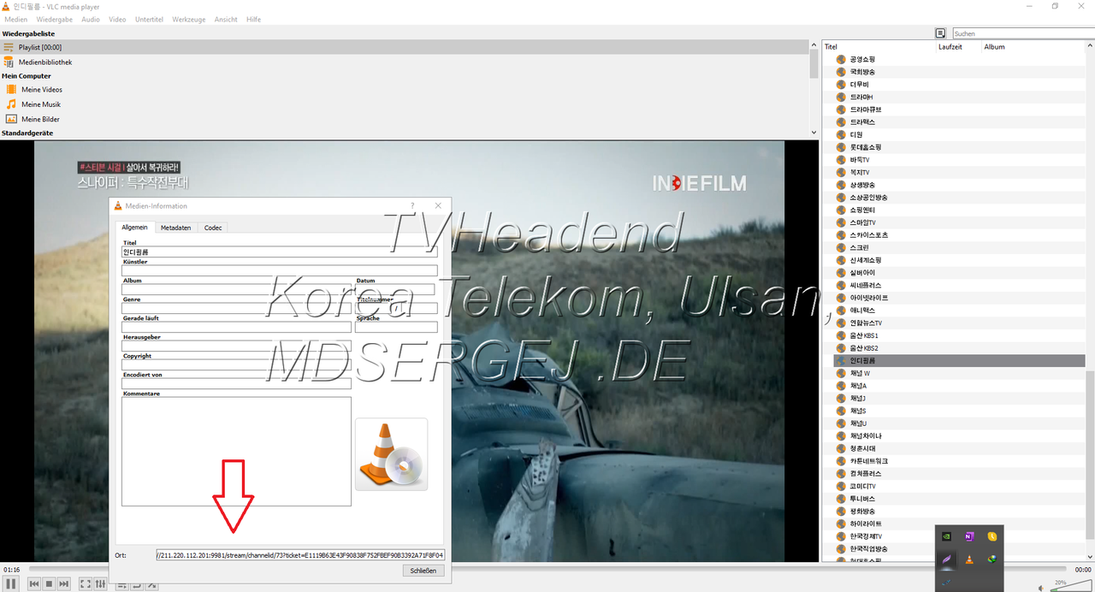This screenshot has height=592, width=1095.
Task: Open OneNote icon in the system tray popup
Action: point(969,536)
